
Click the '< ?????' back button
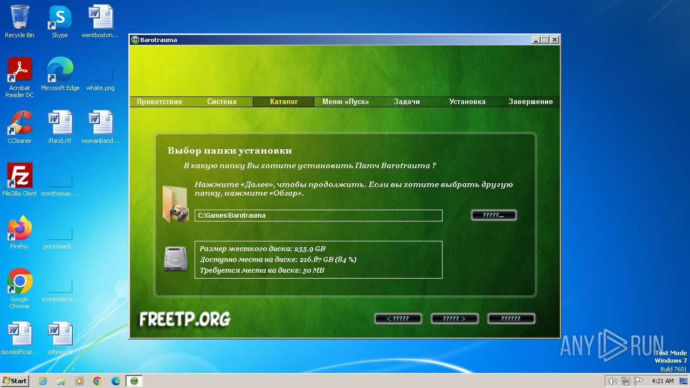[x=398, y=318]
